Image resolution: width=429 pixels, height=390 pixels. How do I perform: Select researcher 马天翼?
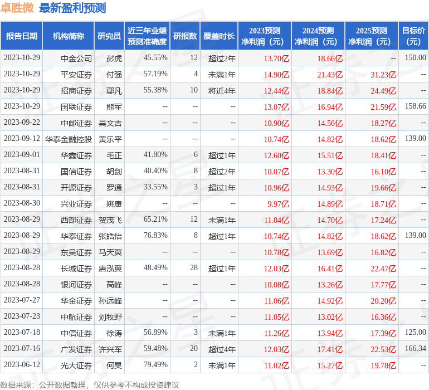click(110, 252)
